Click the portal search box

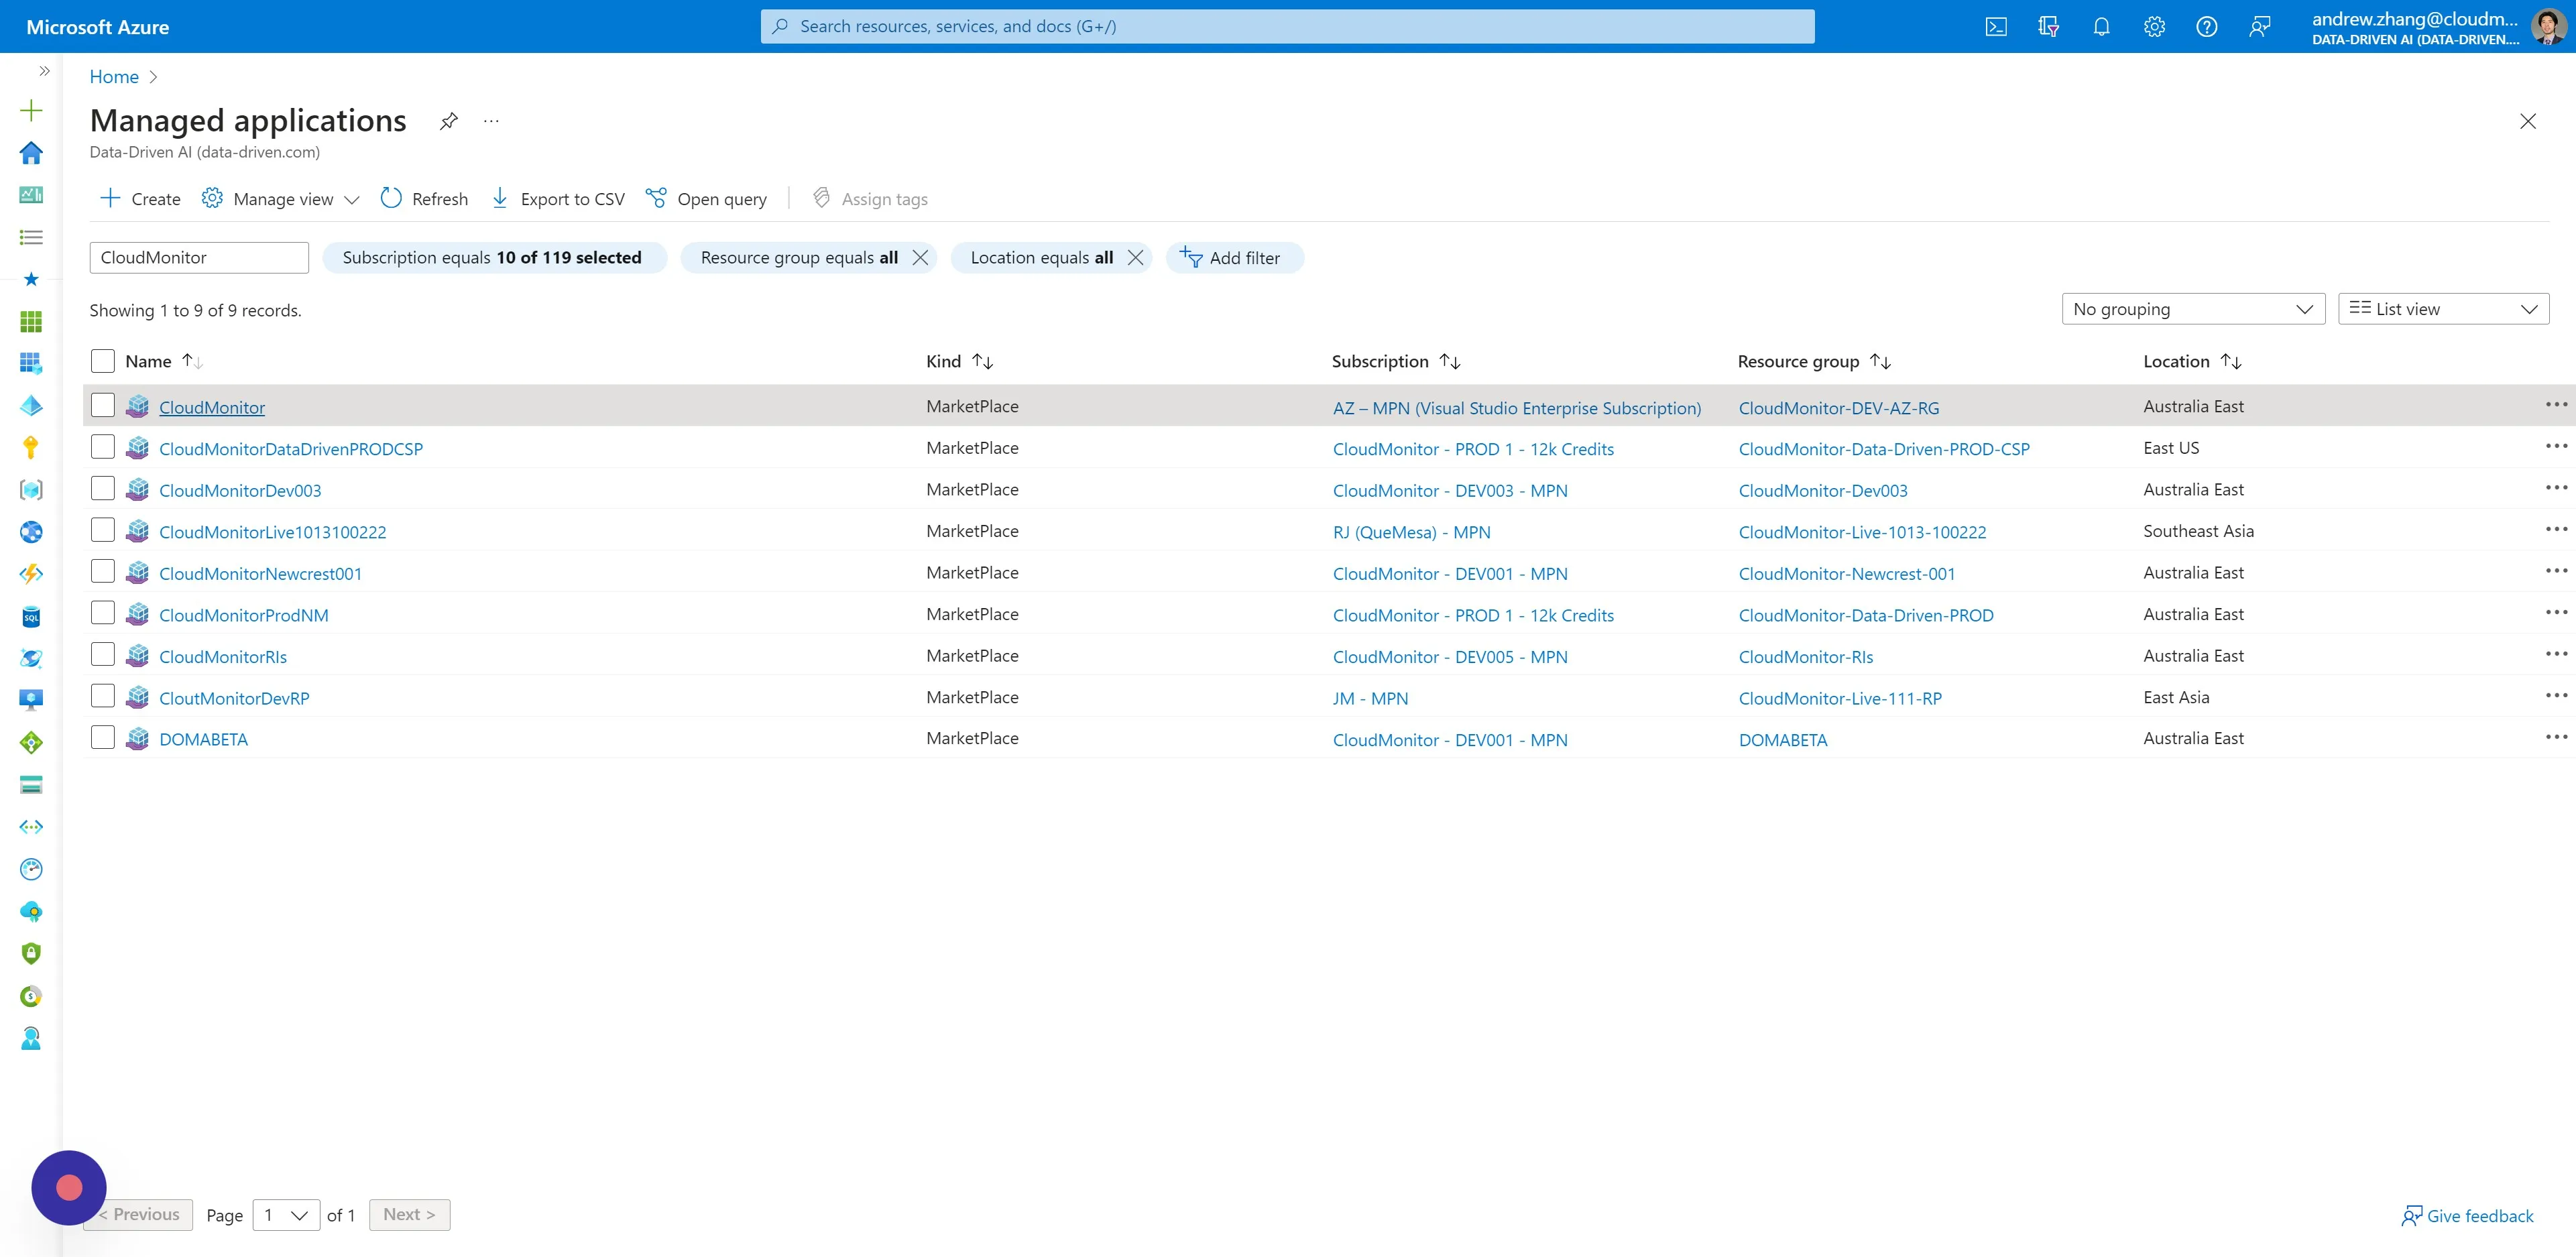tap(1287, 27)
